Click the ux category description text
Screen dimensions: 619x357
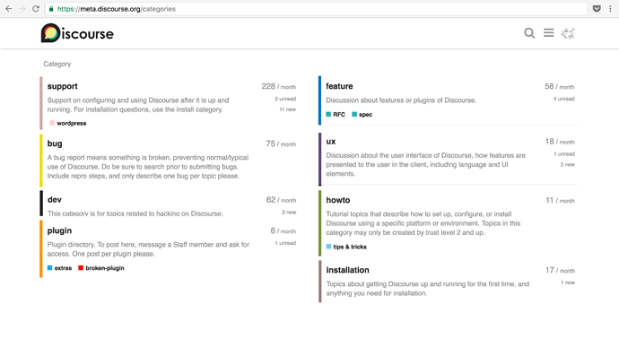[x=425, y=164]
